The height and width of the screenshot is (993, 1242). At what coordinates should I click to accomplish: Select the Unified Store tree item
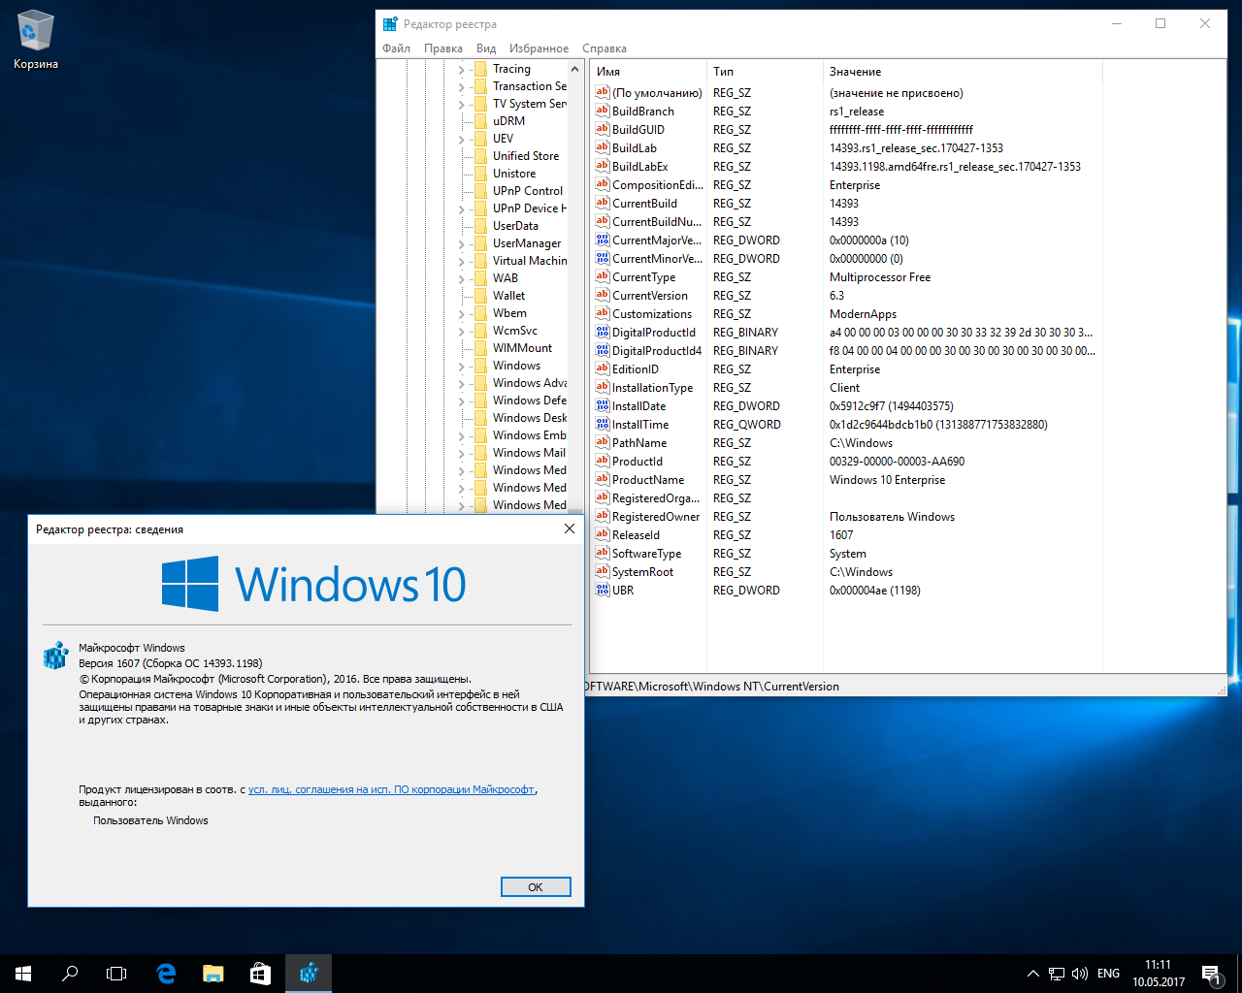(x=526, y=156)
